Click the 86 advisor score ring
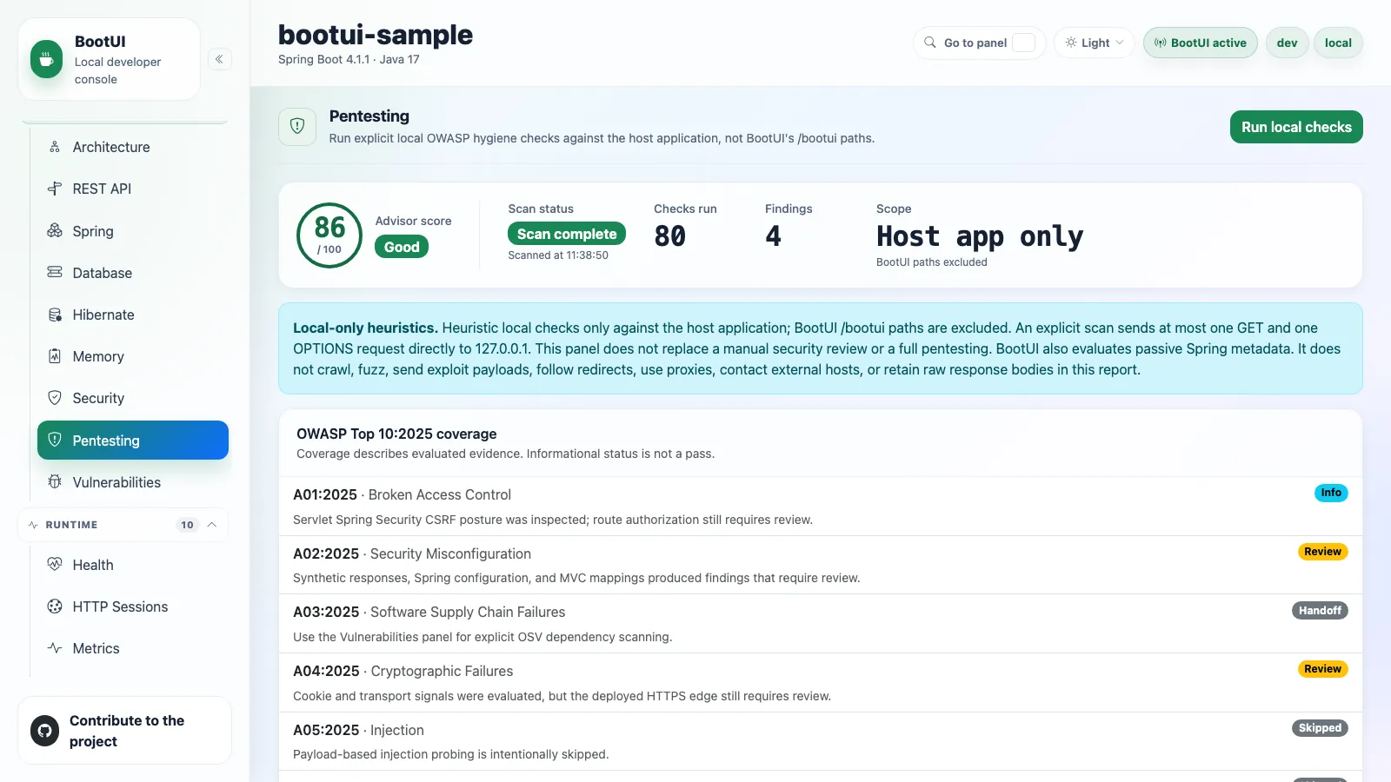Screen dimensions: 1391x782 pyautogui.click(x=329, y=235)
